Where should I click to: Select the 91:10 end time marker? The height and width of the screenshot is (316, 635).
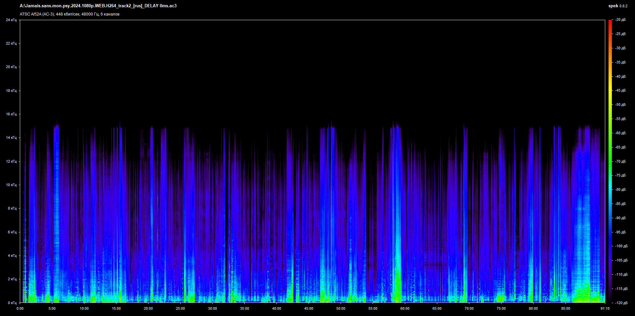tap(605, 308)
